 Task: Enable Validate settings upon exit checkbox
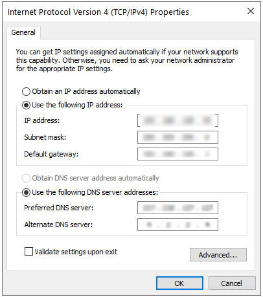coord(29,252)
